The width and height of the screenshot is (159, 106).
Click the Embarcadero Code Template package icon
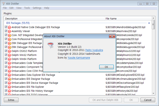pos(10,63)
